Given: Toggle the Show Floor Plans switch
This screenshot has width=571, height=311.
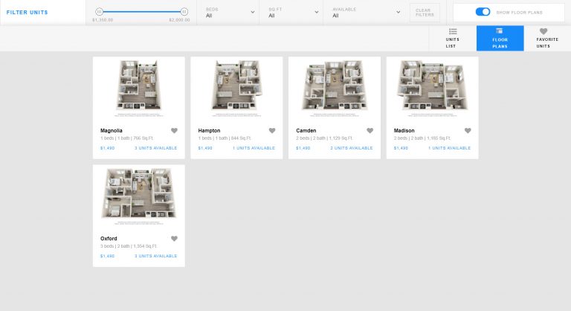Looking at the screenshot, I should [x=483, y=12].
